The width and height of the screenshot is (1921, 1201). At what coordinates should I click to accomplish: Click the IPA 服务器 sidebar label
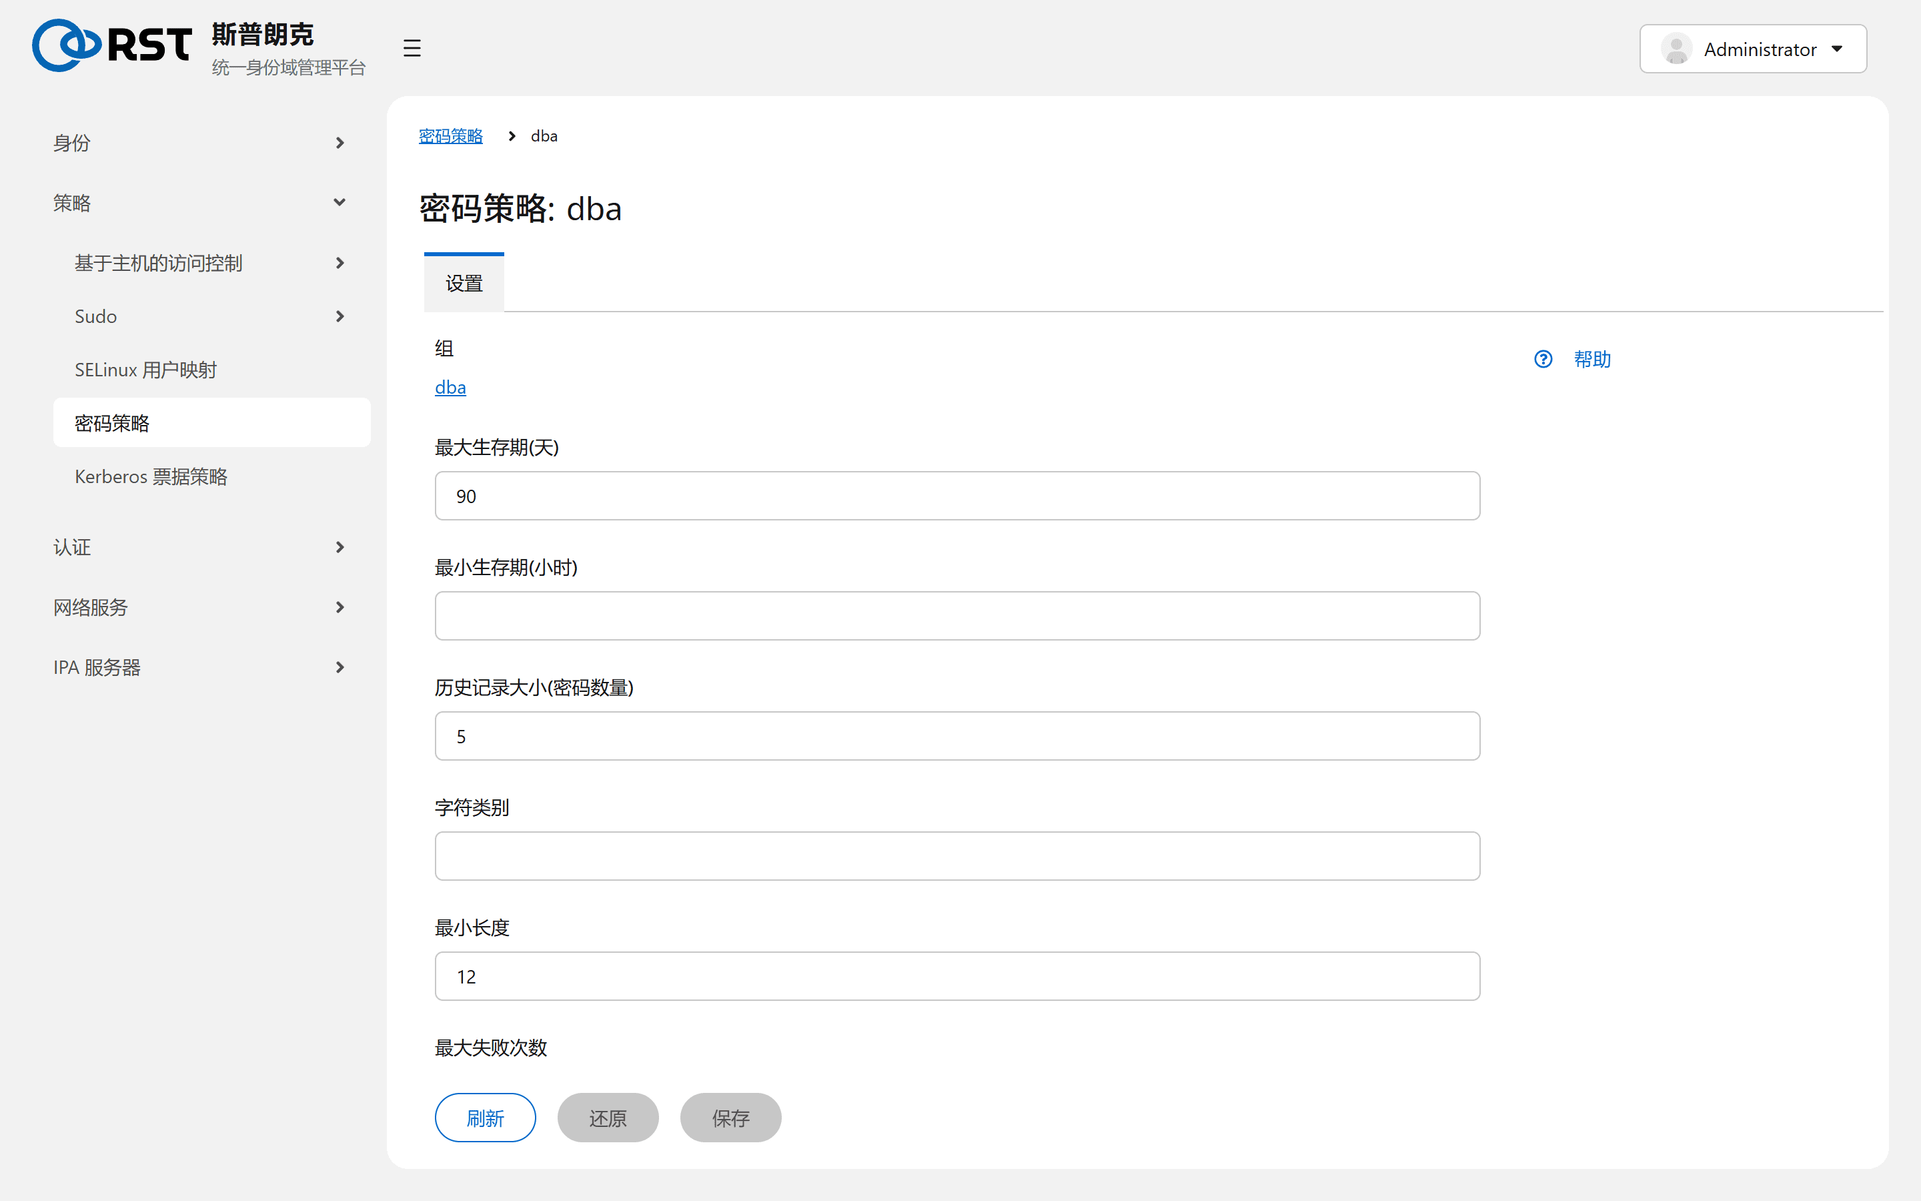tap(97, 667)
